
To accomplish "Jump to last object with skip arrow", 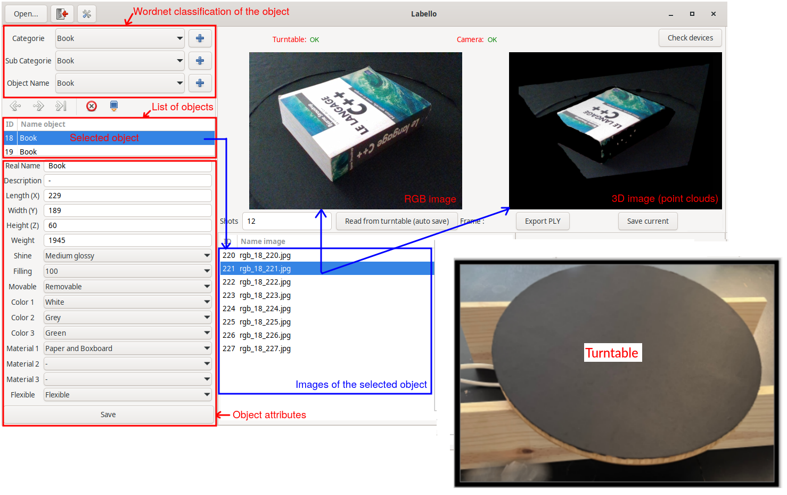I will 61,106.
